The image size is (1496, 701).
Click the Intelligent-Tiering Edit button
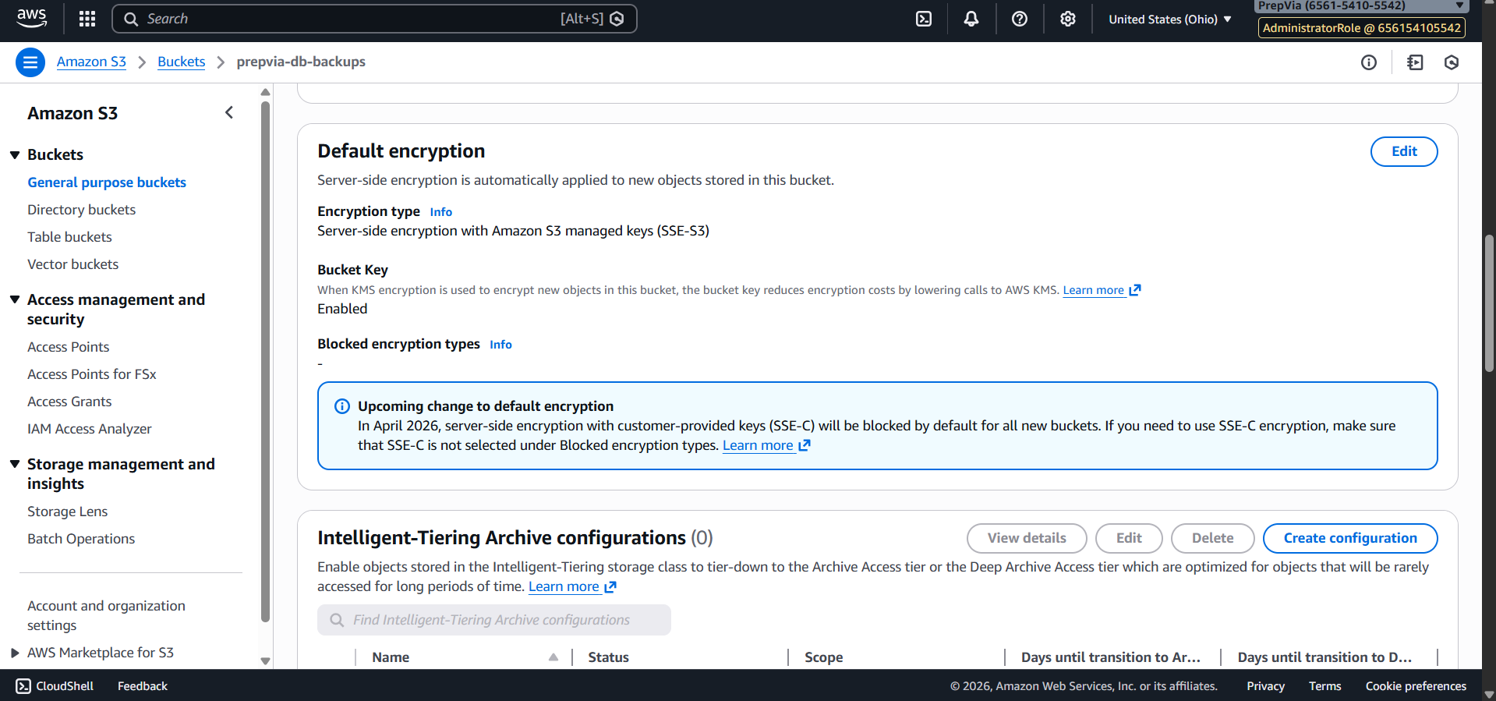[1129, 538]
